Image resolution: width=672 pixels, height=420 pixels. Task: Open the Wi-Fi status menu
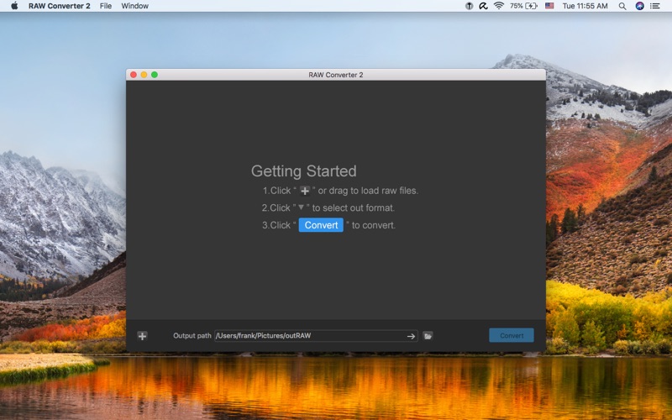(x=498, y=6)
